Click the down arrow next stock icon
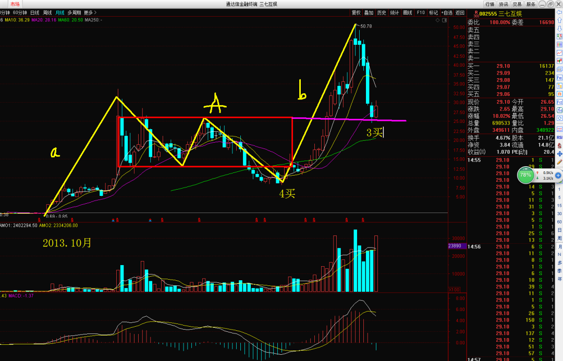 (x=559, y=28)
